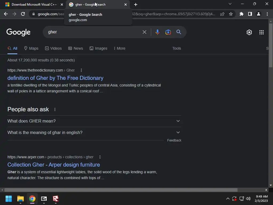Expand What does GHER mean question

click(94, 121)
